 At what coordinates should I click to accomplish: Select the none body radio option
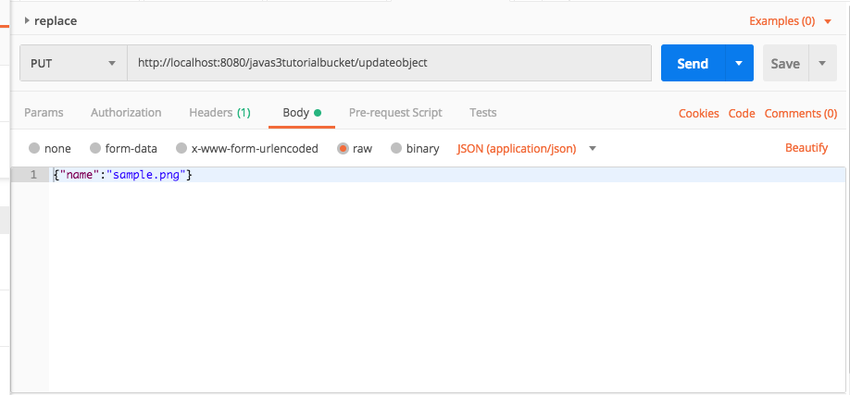coord(49,148)
